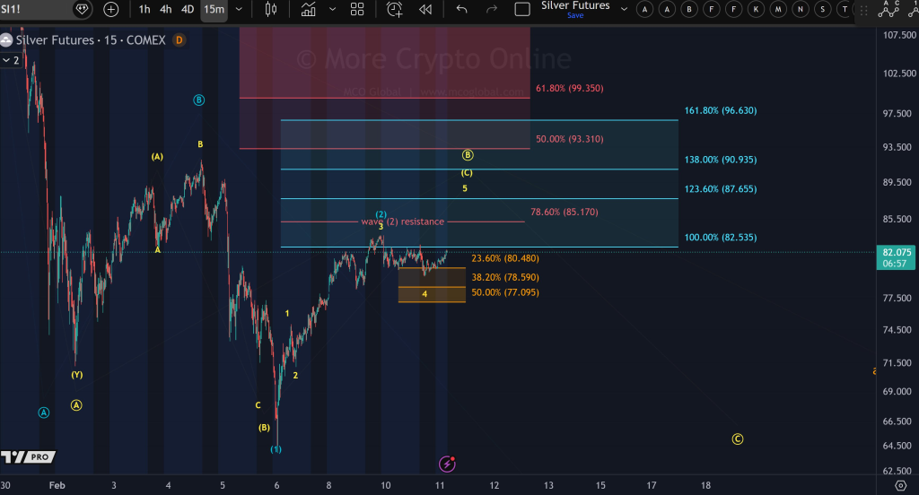Select the T quick layout circle
Viewport: 919px width, 495px height.
coord(845,9)
